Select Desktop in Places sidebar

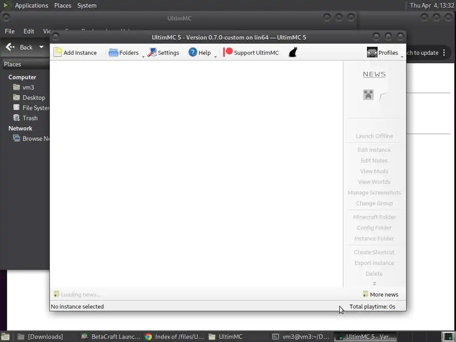click(29, 98)
